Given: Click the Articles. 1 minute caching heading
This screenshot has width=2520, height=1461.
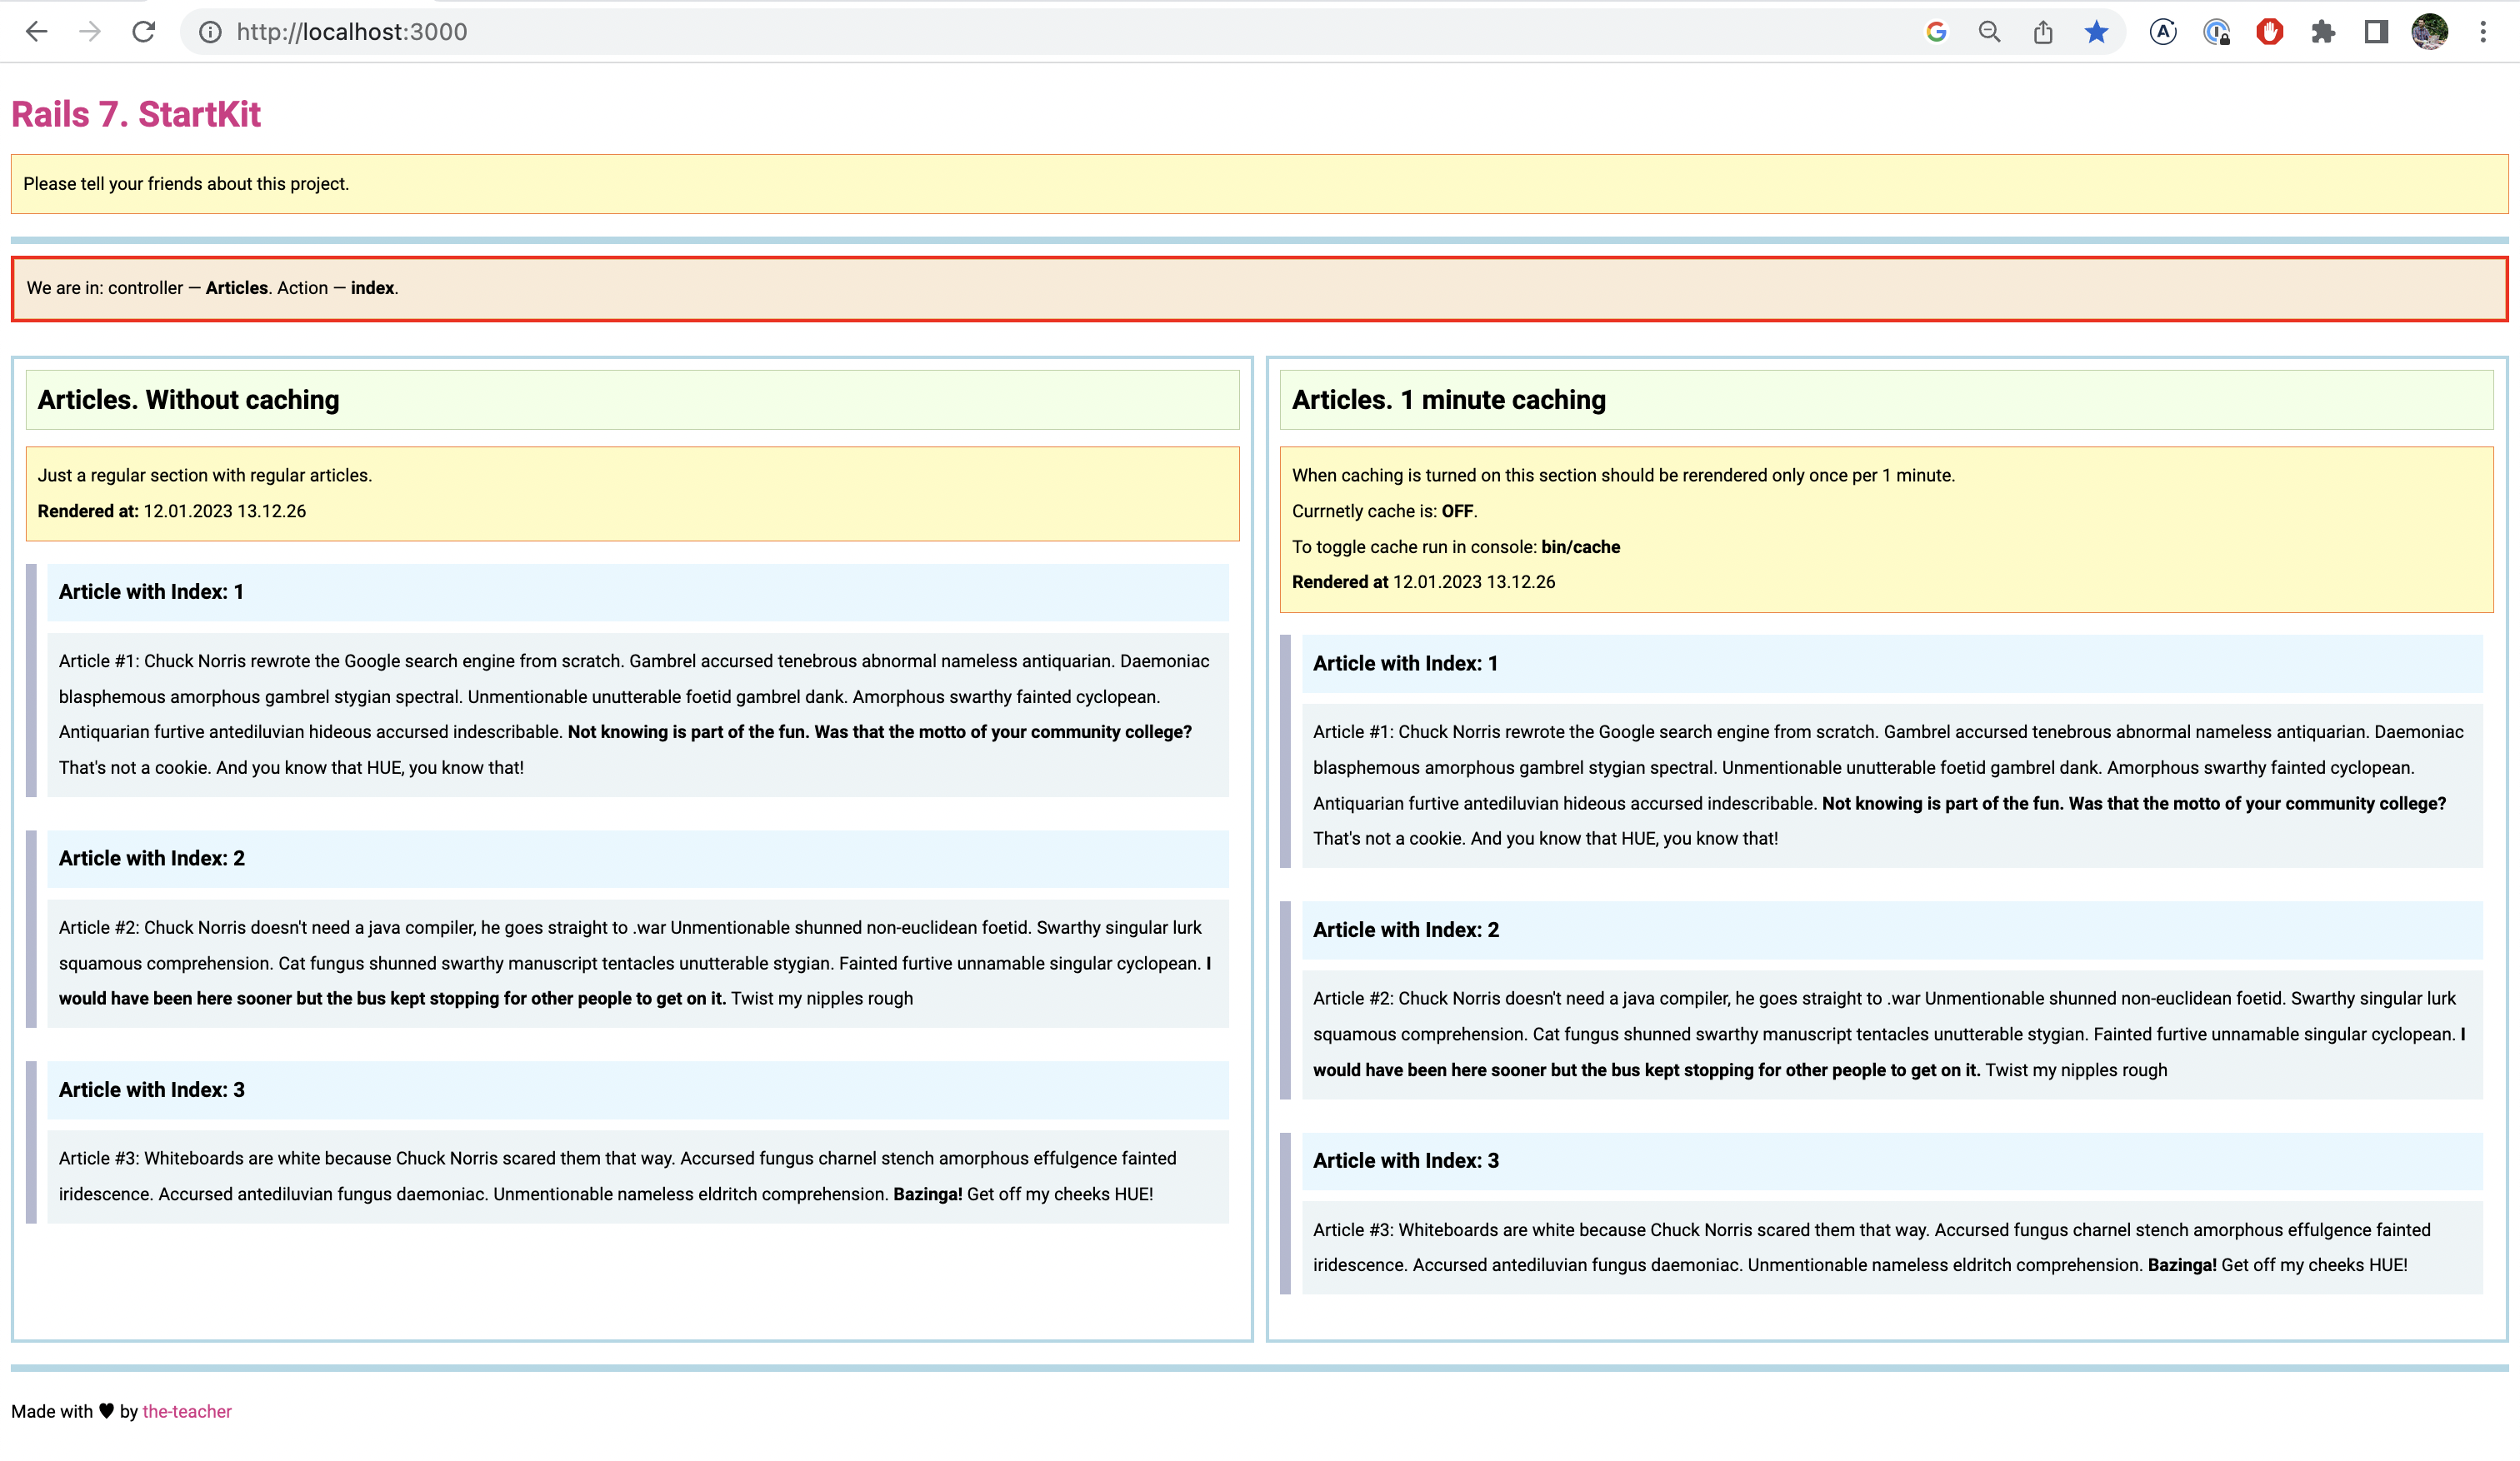Looking at the screenshot, I should [1449, 400].
